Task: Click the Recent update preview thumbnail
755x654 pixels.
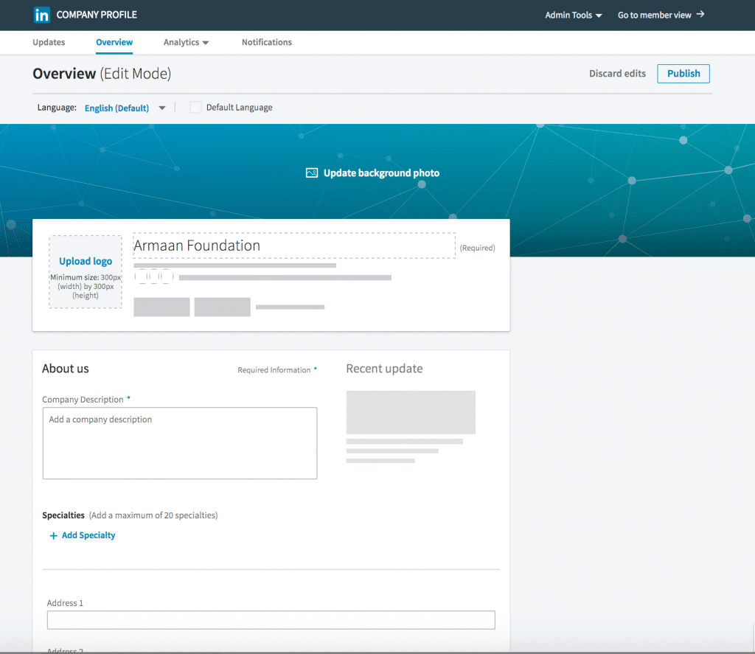Action: (x=411, y=412)
